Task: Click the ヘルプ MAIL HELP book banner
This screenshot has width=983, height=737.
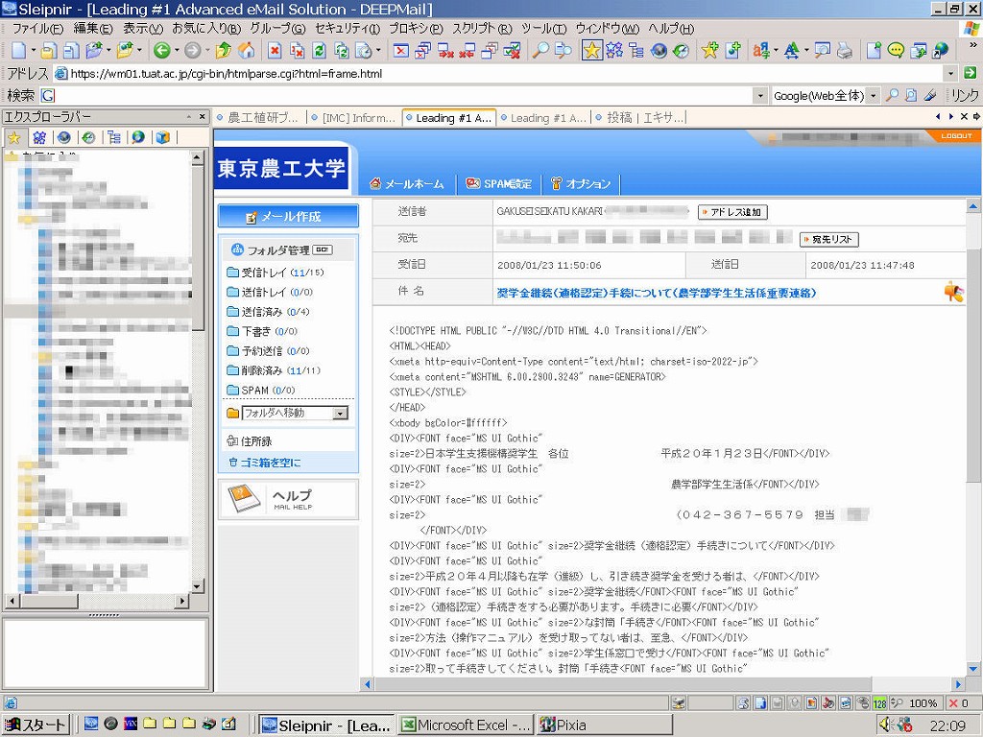Action: (x=288, y=499)
